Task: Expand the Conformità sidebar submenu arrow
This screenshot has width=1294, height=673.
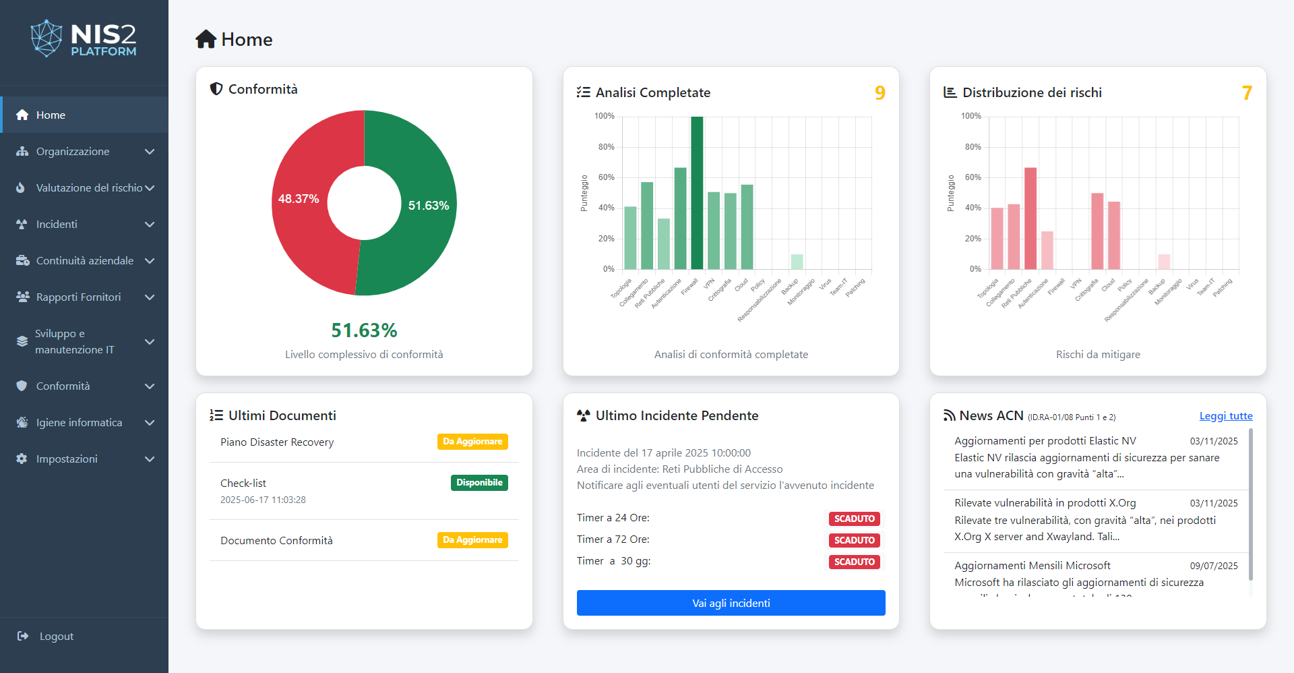Action: point(150,386)
